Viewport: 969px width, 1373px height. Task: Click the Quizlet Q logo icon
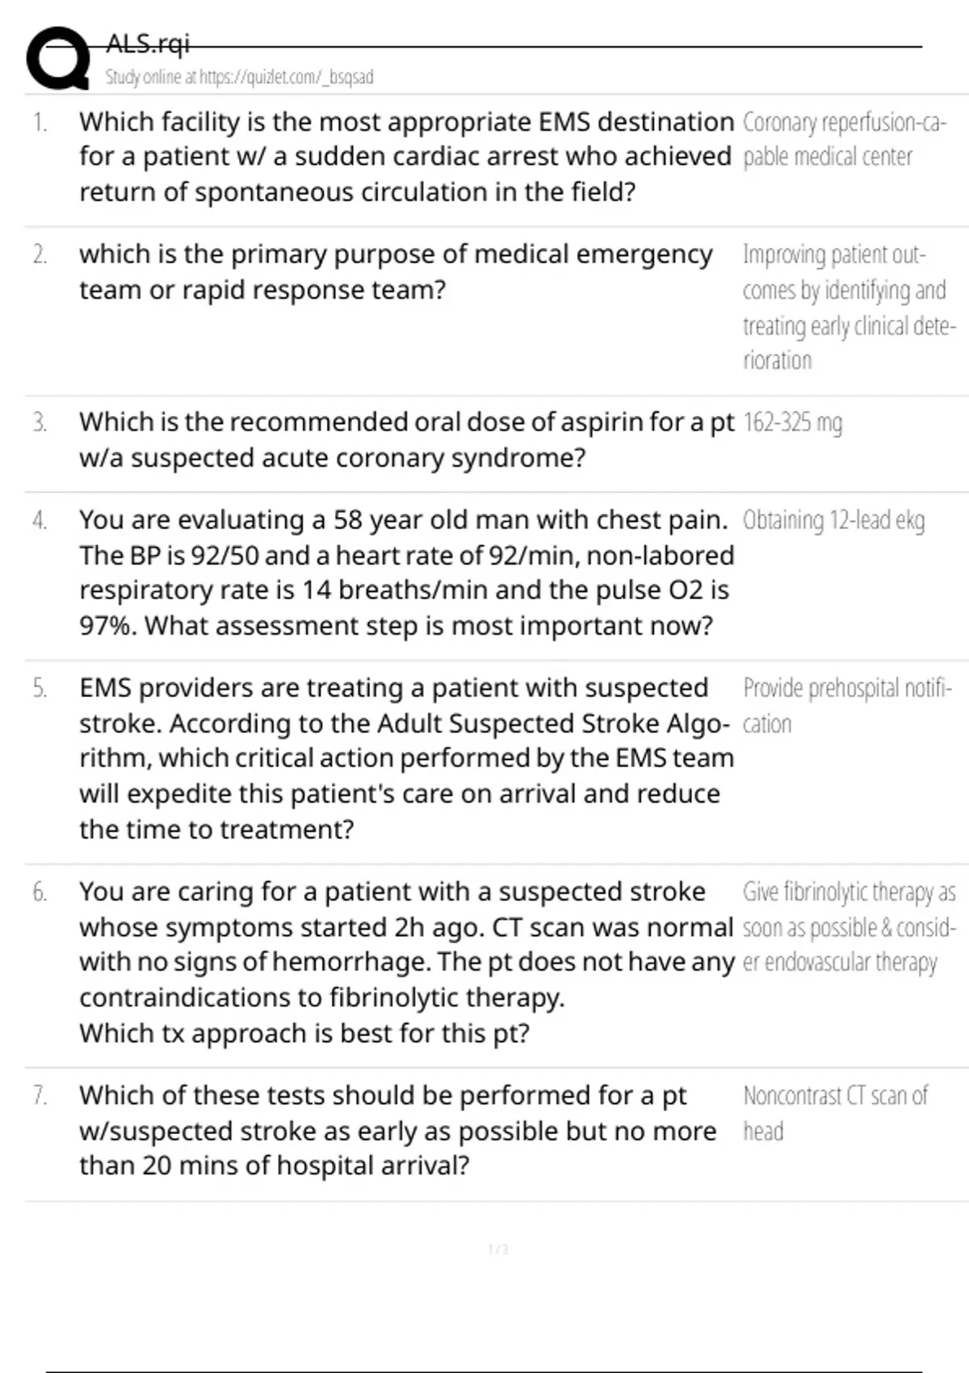(58, 58)
